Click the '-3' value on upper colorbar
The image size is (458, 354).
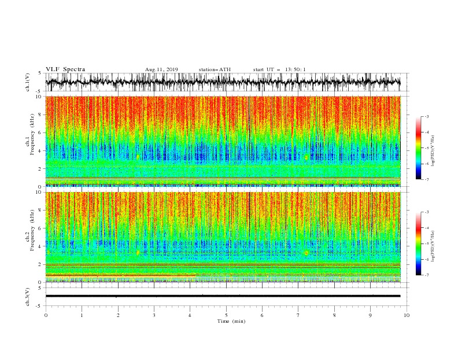point(426,116)
